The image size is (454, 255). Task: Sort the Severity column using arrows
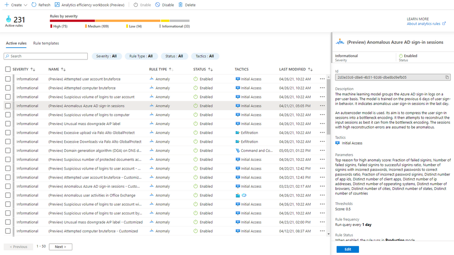coord(33,70)
